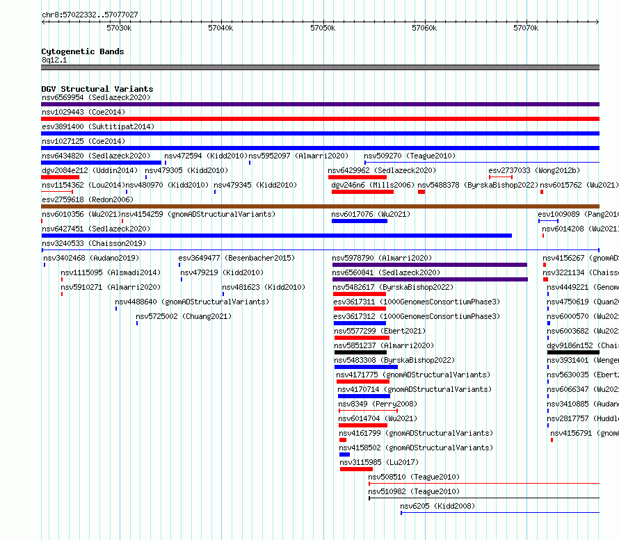The height and width of the screenshot is (540, 619).
Task: Click esv2737033 (Wong2012b) label
Action: pos(534,170)
